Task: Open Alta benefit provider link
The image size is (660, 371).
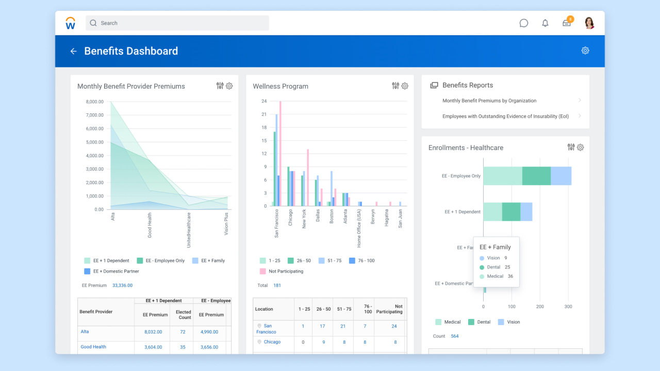Action: point(85,332)
